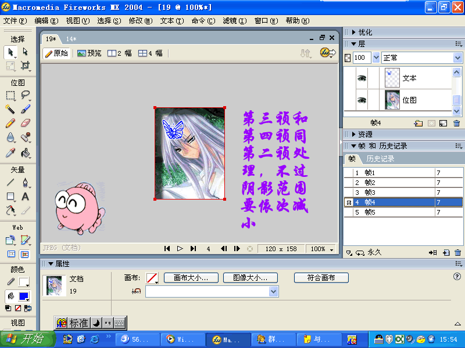Click the 图像大小... button

(x=251, y=278)
